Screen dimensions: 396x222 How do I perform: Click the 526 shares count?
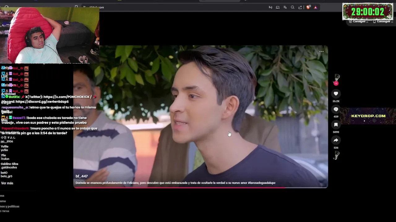click(336, 148)
